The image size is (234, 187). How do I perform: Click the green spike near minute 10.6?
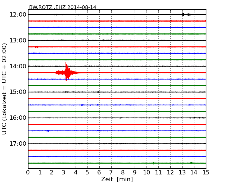154,163
